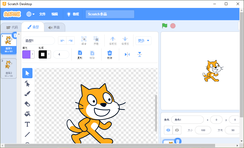Image resolution: width=244 pixels, height=148 pixels.
Task: Flip the costume vertically
Action: [140, 54]
